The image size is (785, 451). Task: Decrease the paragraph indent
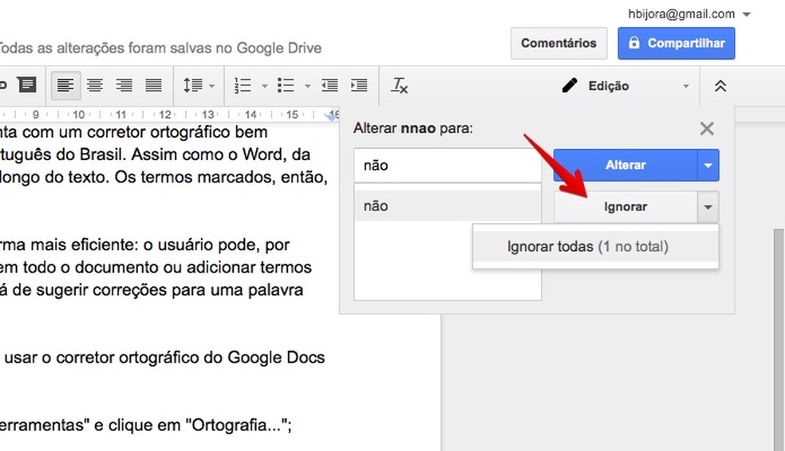pos(329,85)
